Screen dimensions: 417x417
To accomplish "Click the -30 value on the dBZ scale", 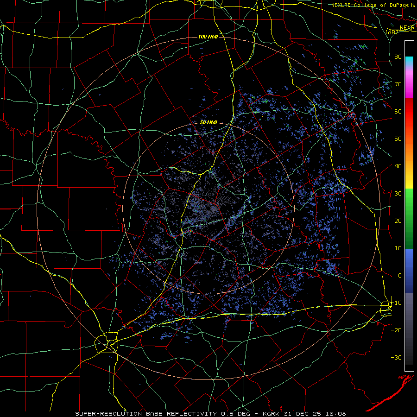I will coord(396,357).
